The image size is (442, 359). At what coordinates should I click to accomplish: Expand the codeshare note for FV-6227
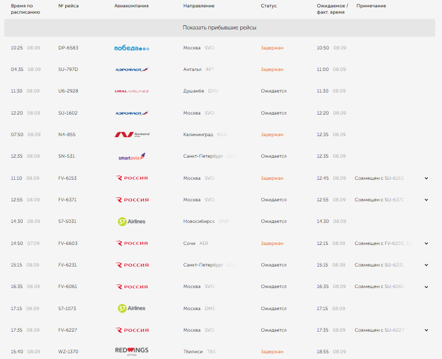point(426,330)
